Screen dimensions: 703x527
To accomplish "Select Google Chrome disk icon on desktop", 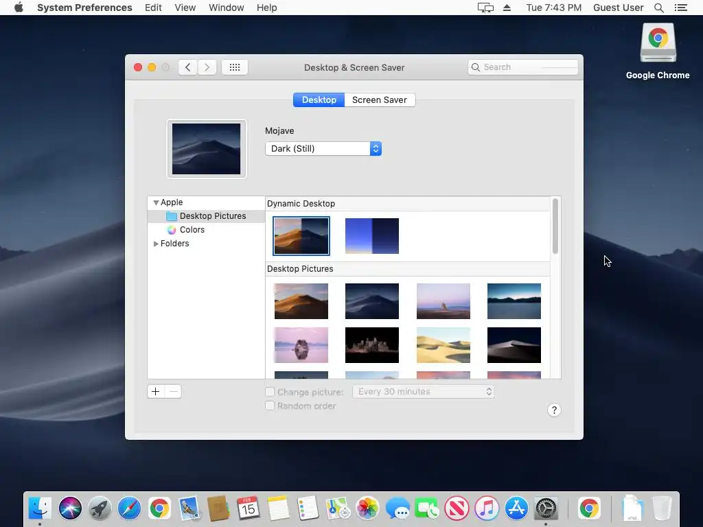I will (658, 43).
